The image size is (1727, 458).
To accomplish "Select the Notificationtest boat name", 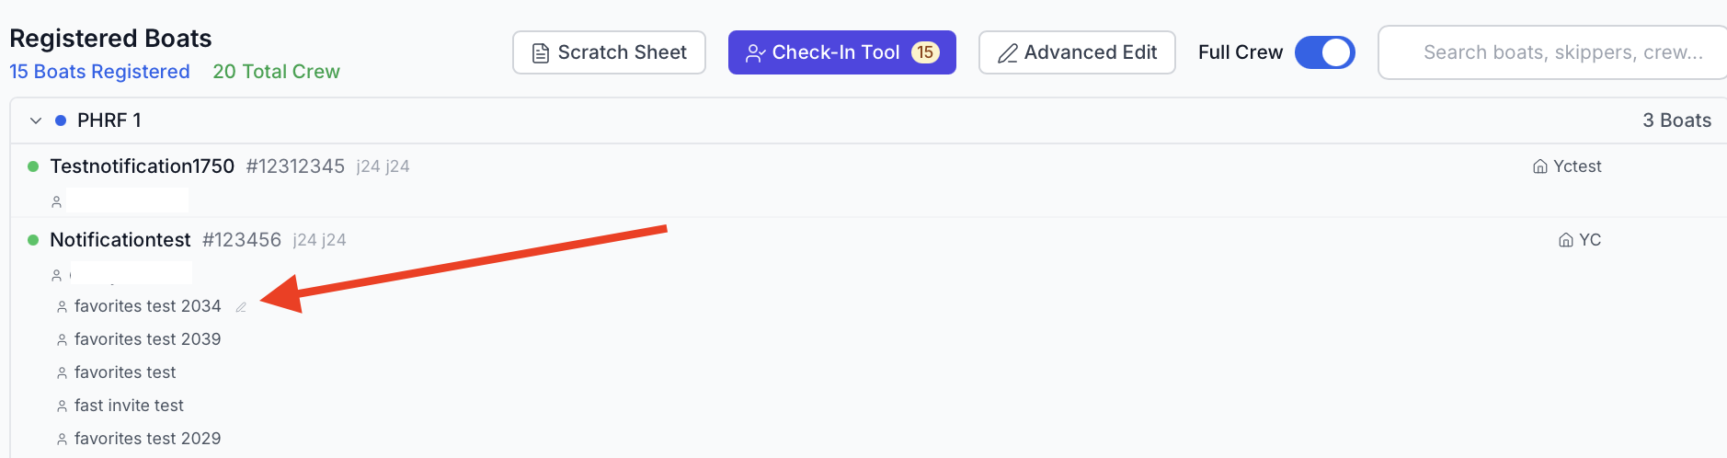I will pos(120,240).
